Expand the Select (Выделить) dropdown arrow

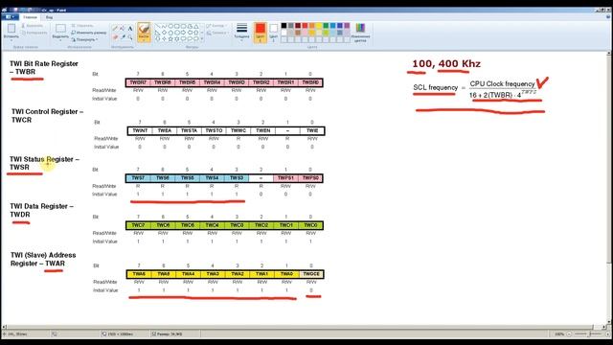click(60, 39)
